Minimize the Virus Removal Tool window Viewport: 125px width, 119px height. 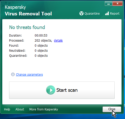coord(109,4)
